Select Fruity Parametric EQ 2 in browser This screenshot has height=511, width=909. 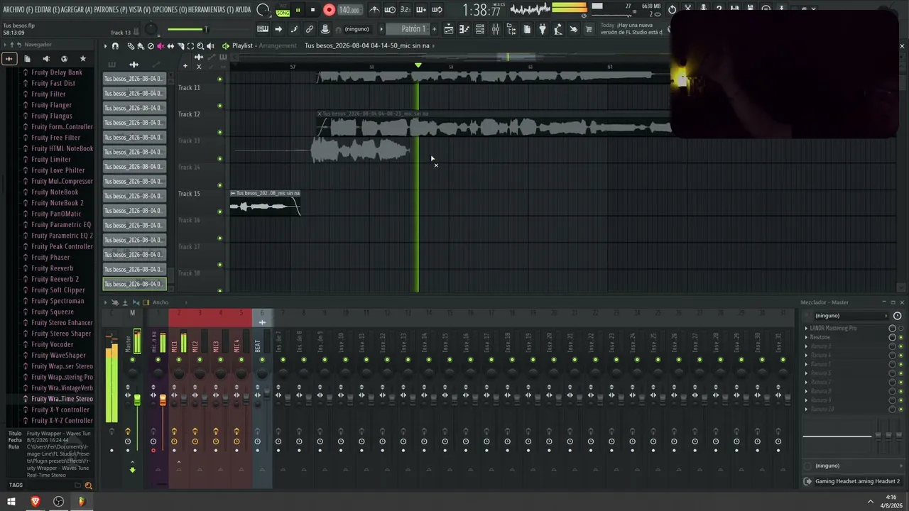62,236
